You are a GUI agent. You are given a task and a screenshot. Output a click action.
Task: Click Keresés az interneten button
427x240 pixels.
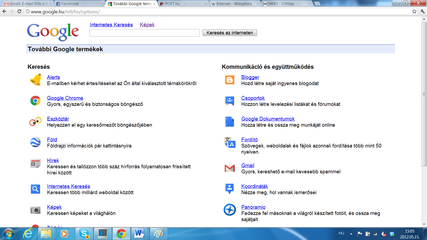click(x=230, y=33)
